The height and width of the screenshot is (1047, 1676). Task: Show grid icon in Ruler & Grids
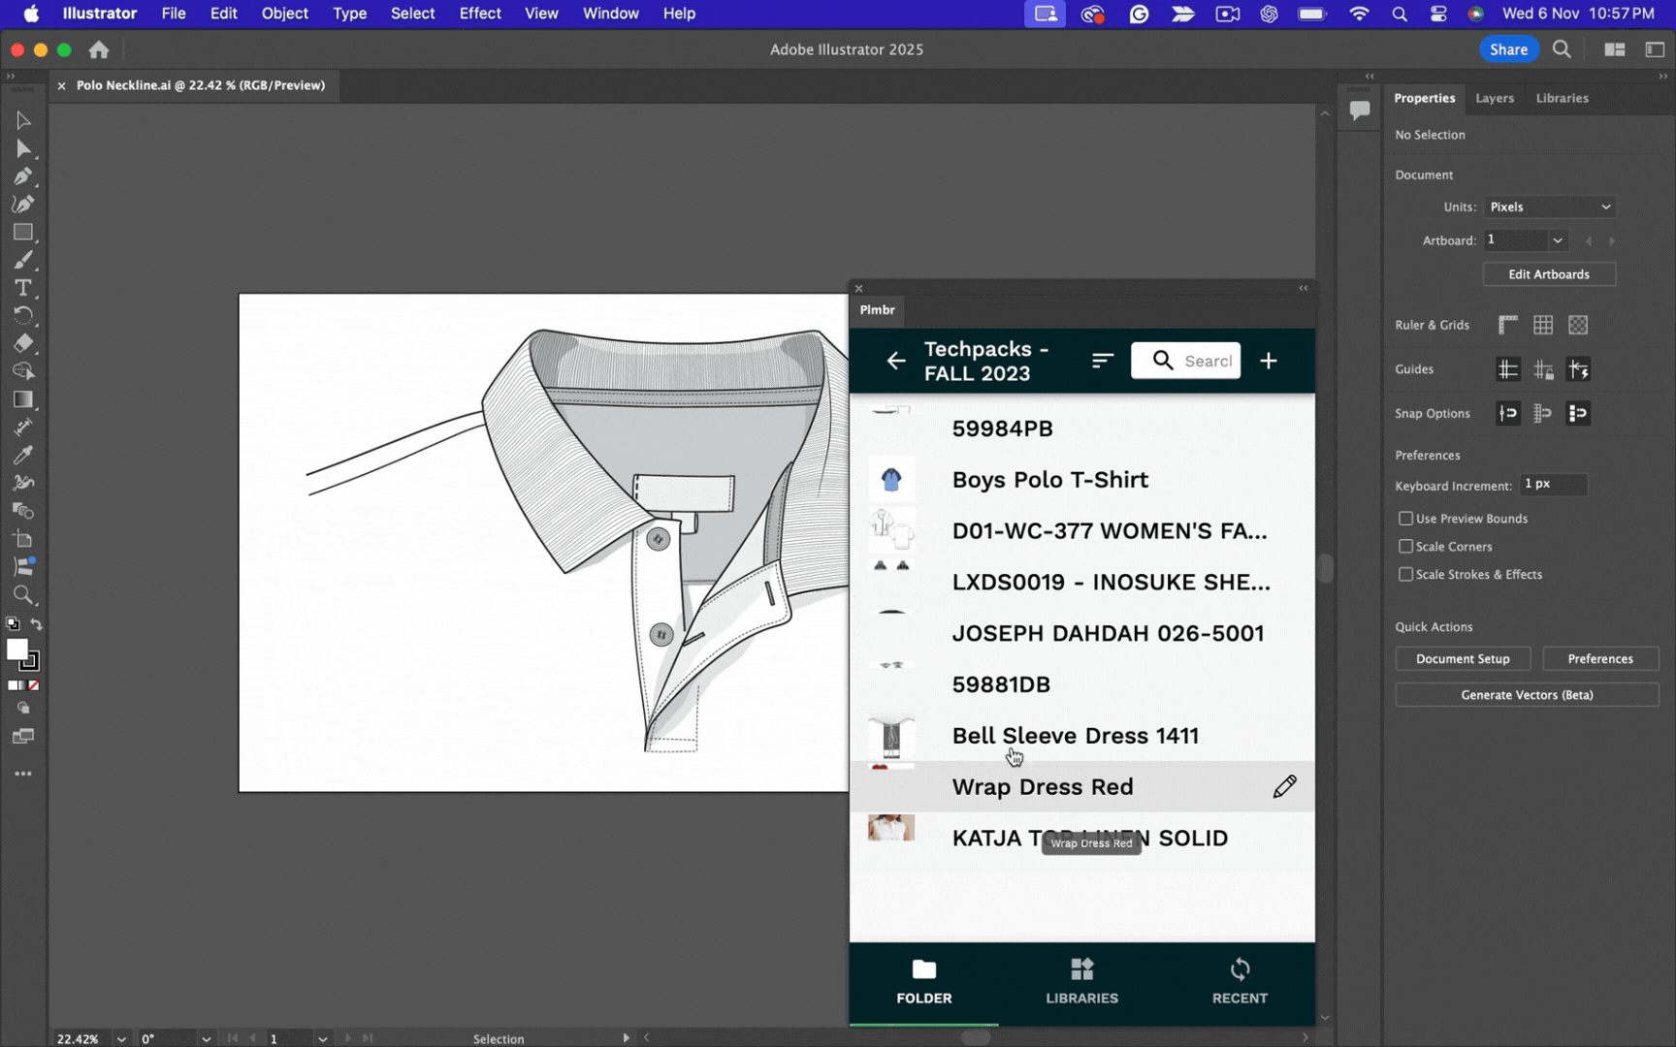tap(1543, 325)
